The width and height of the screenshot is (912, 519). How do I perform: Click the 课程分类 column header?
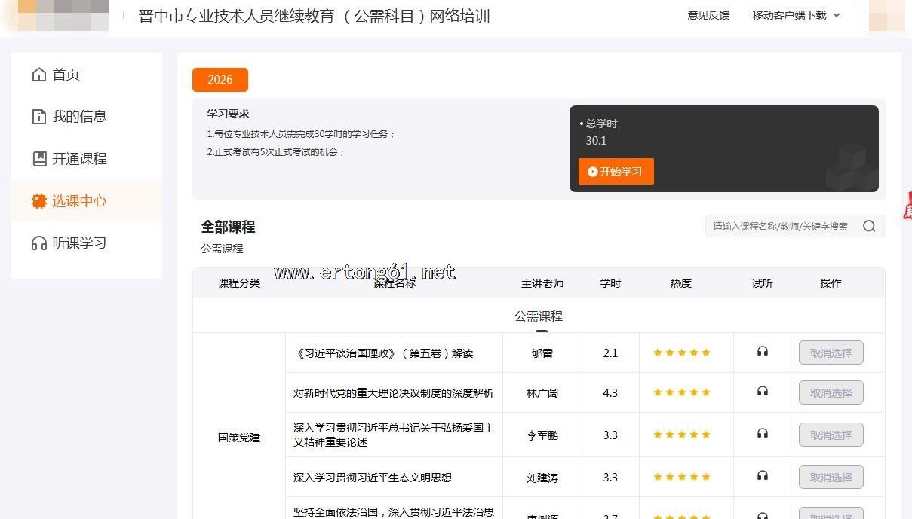239,283
